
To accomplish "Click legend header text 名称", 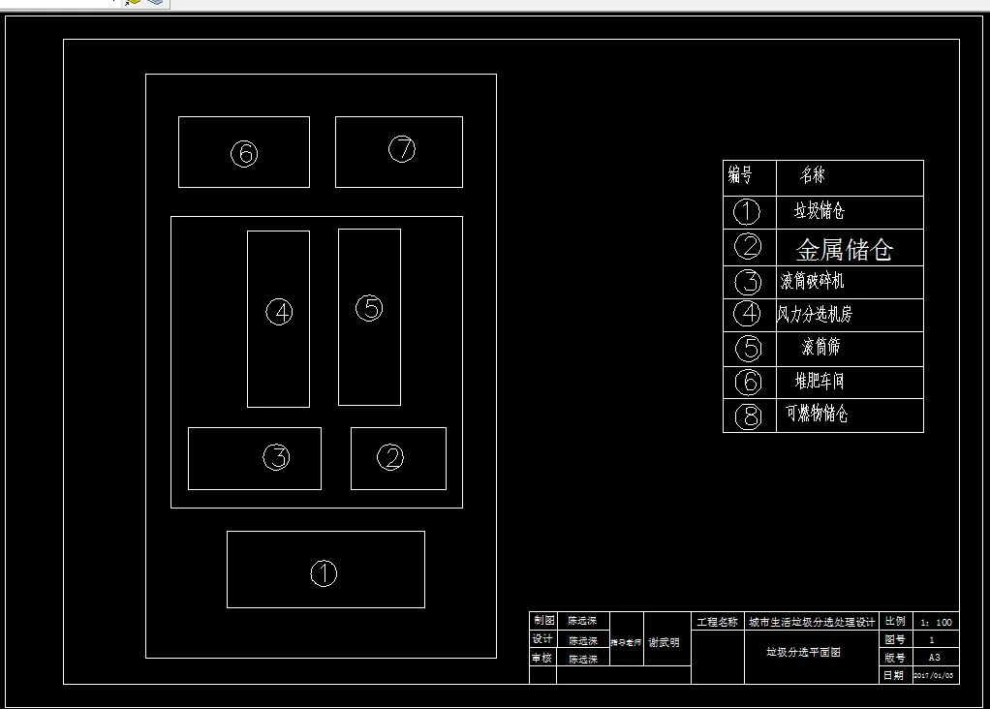I will [x=812, y=174].
